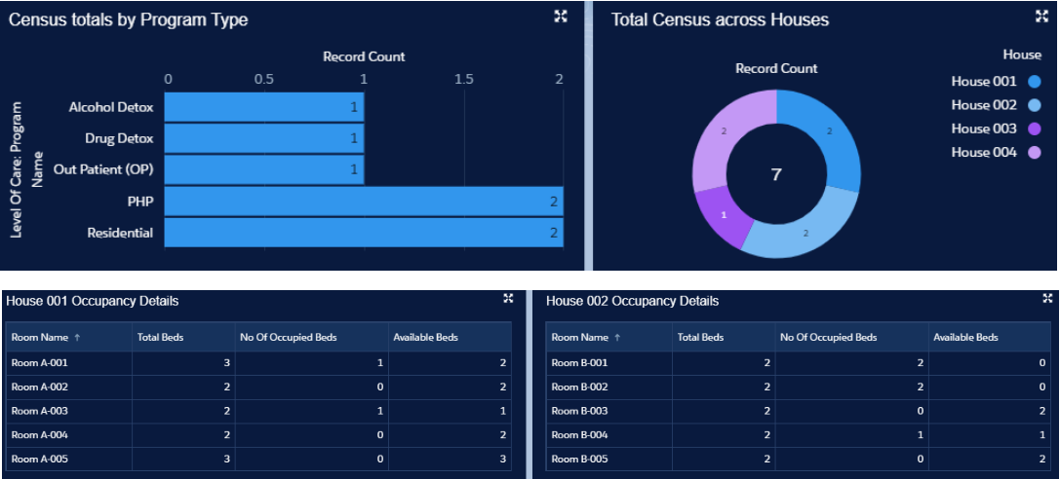1060x479 pixels.
Task: Click House 001 legend color dot
Action: pyautogui.click(x=1034, y=82)
